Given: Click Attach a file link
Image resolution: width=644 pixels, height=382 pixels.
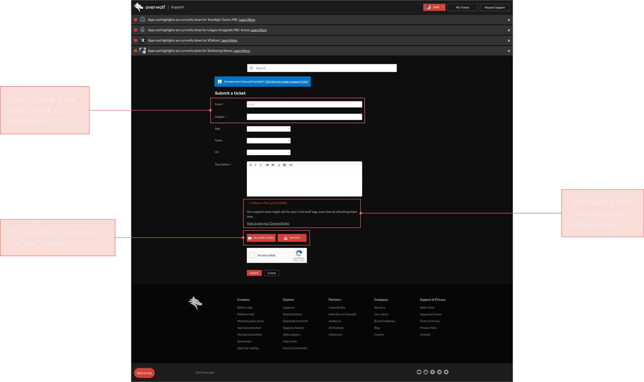Looking at the screenshot, I should pos(268,203).
